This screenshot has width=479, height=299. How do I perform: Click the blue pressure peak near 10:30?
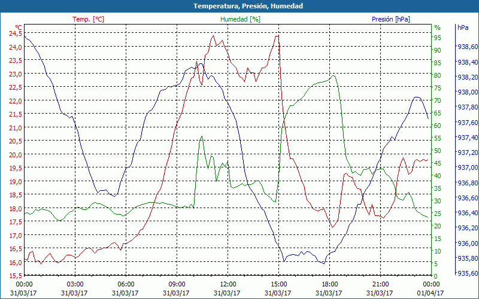point(201,64)
